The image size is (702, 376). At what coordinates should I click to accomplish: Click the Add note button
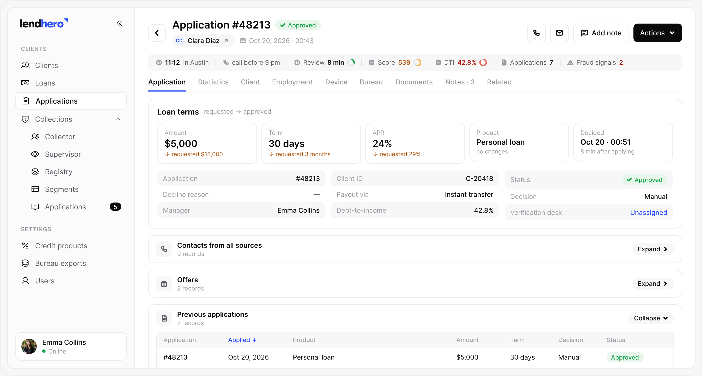(x=601, y=33)
